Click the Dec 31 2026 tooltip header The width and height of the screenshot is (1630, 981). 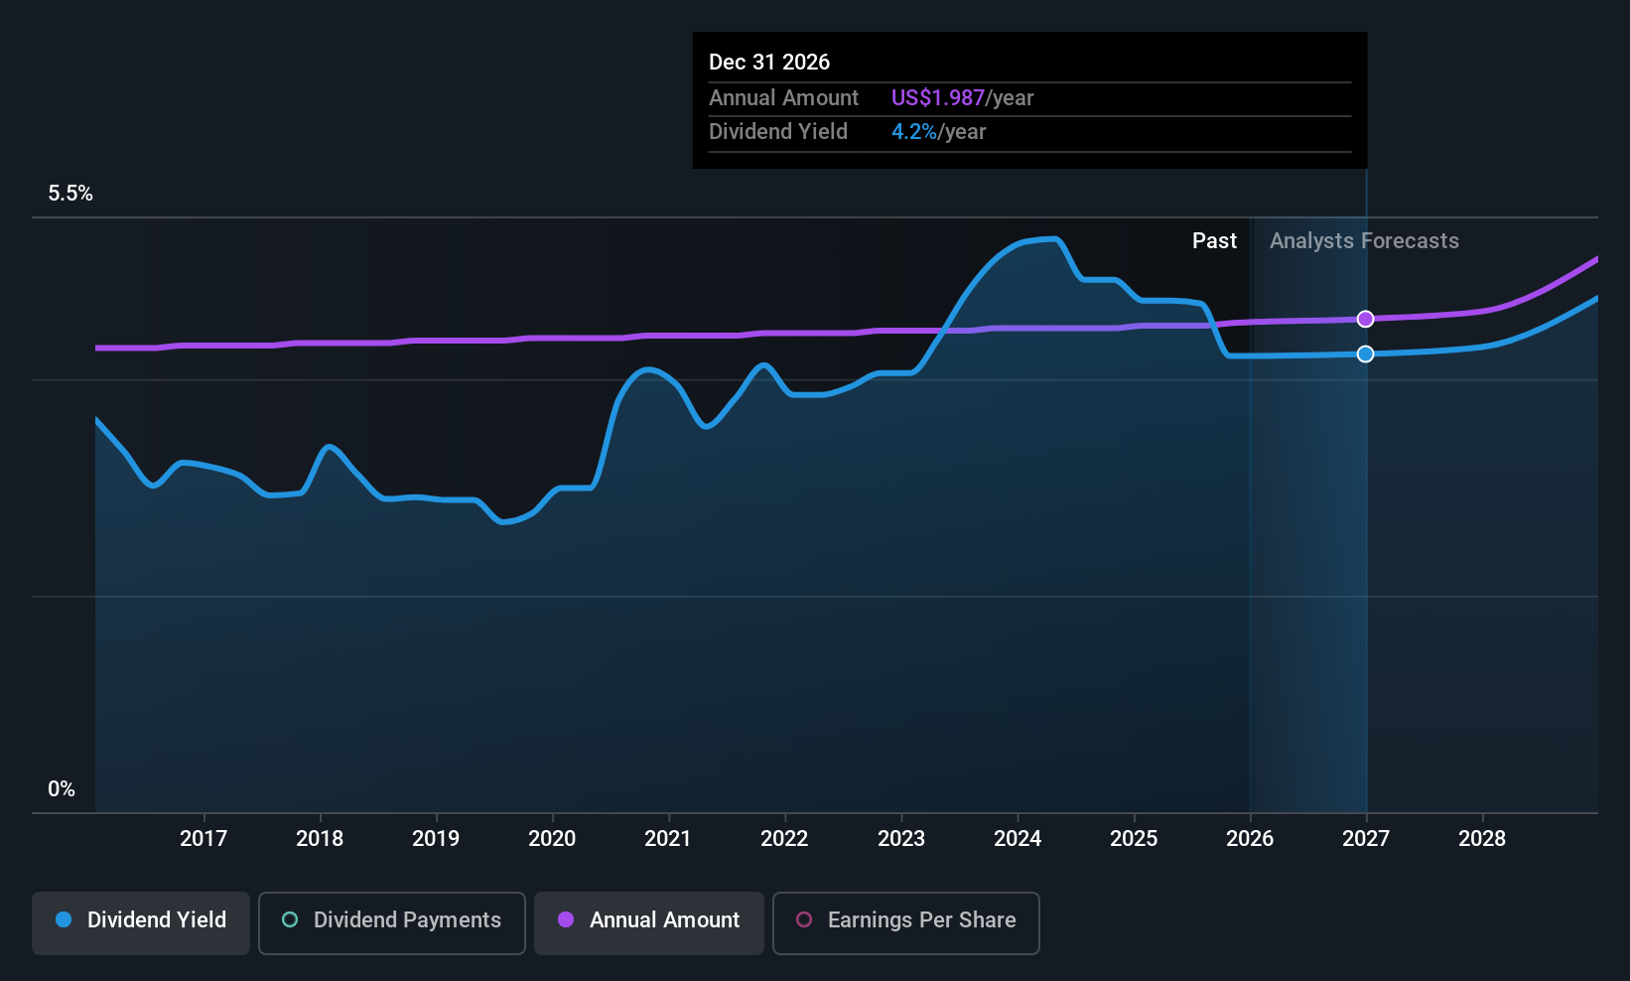coord(769,62)
